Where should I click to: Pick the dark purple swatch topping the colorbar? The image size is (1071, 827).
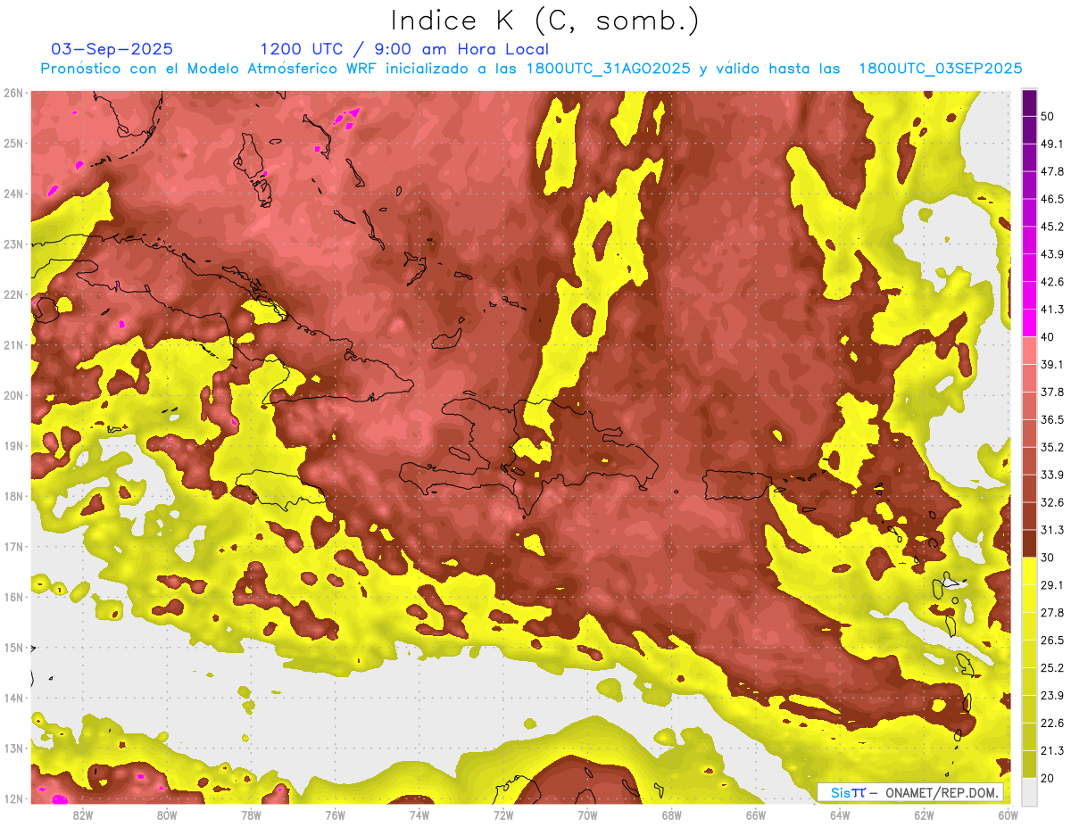coord(1029,103)
